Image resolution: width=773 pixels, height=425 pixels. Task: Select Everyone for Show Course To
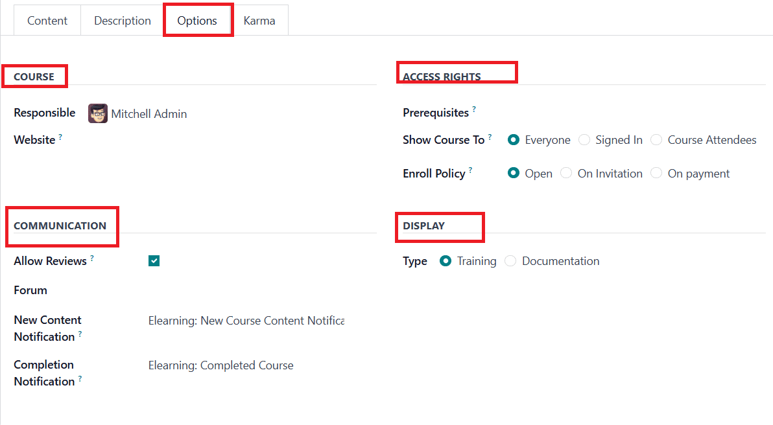click(x=513, y=140)
